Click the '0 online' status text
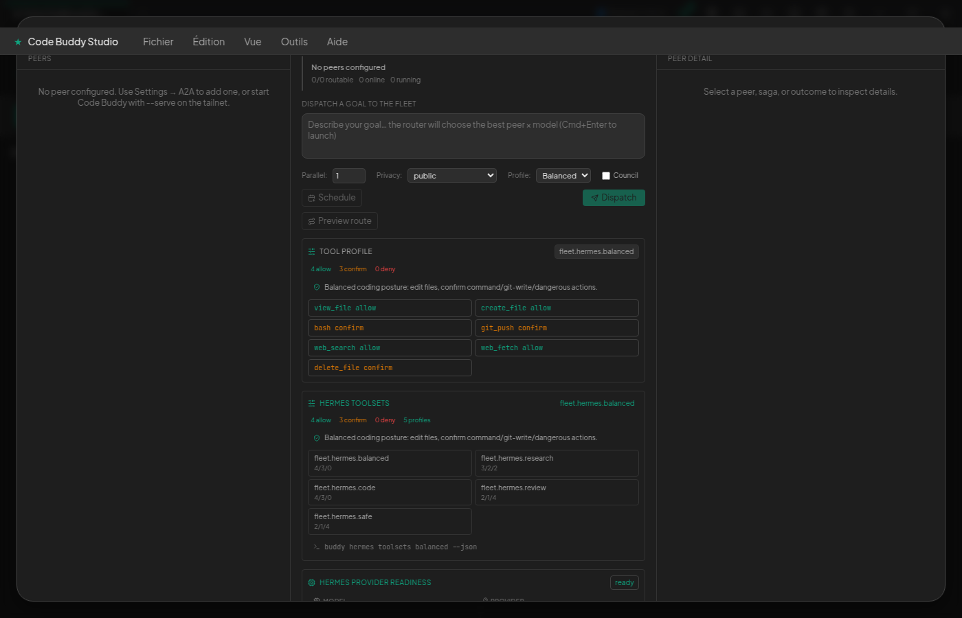The height and width of the screenshot is (618, 962). pos(372,80)
